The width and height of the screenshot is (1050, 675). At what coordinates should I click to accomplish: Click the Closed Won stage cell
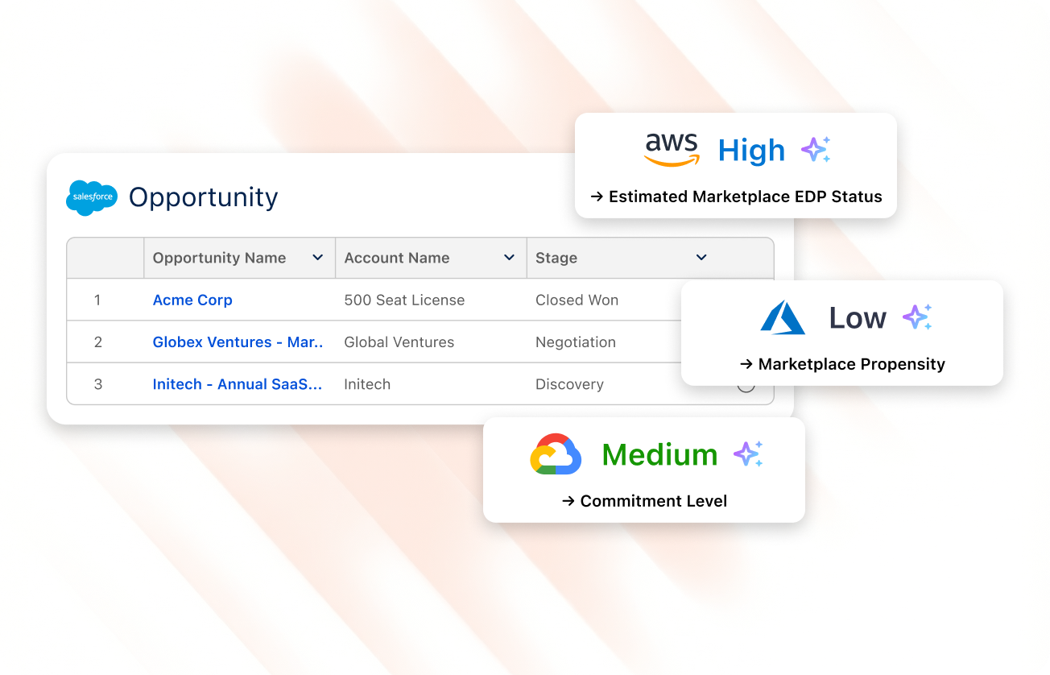[577, 300]
